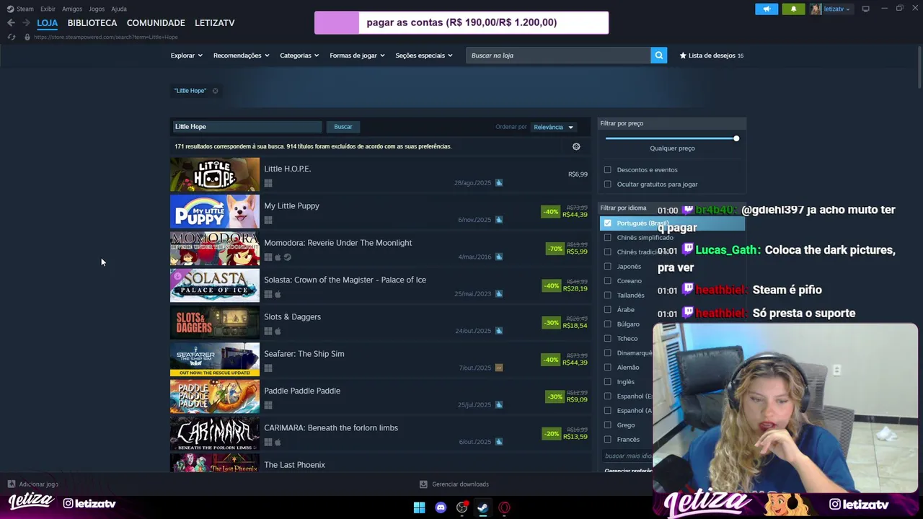Open Lista de desejos link
Viewport: 923px width, 519px height.
pyautogui.click(x=712, y=56)
